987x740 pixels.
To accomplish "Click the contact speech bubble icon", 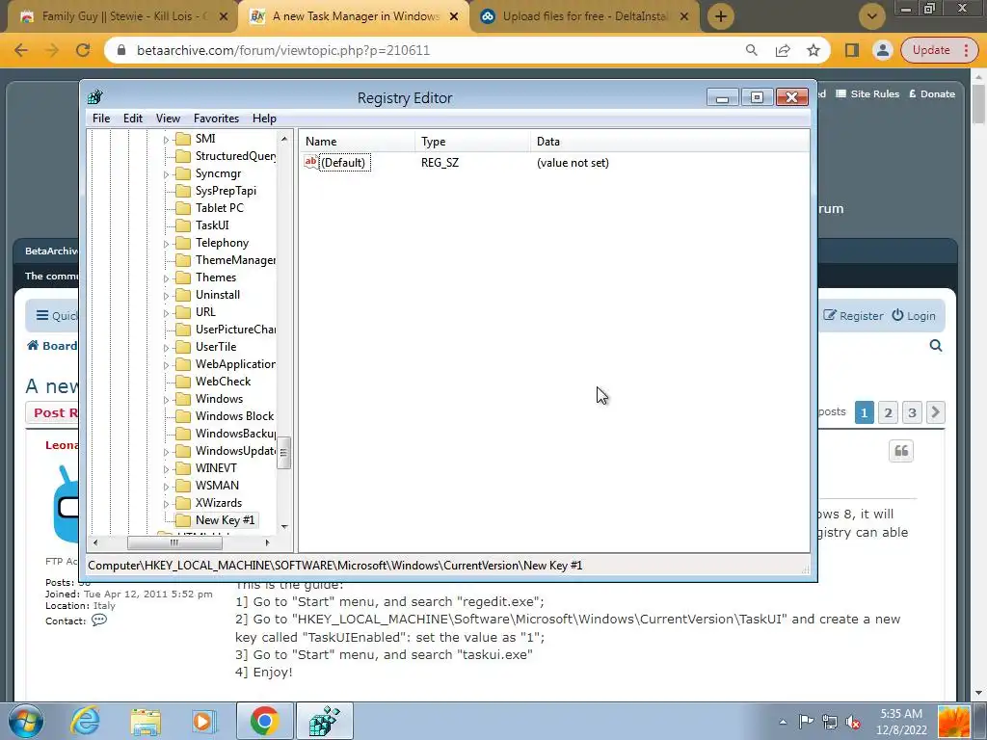I will [99, 621].
